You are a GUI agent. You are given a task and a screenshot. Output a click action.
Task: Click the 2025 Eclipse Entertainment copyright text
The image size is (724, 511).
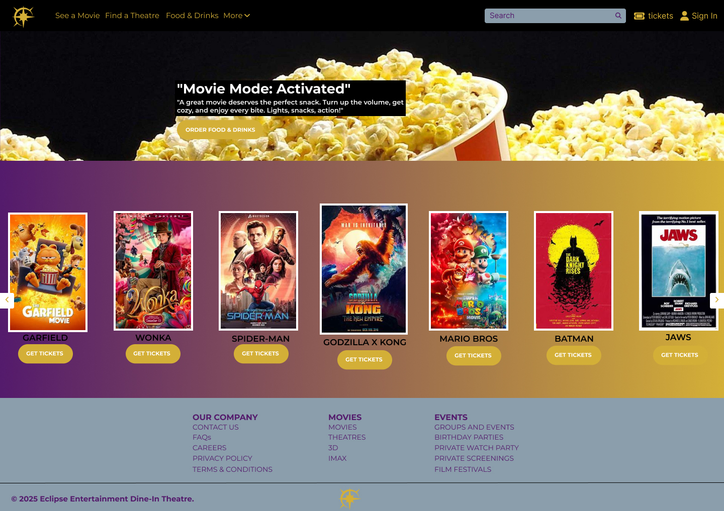coord(103,499)
